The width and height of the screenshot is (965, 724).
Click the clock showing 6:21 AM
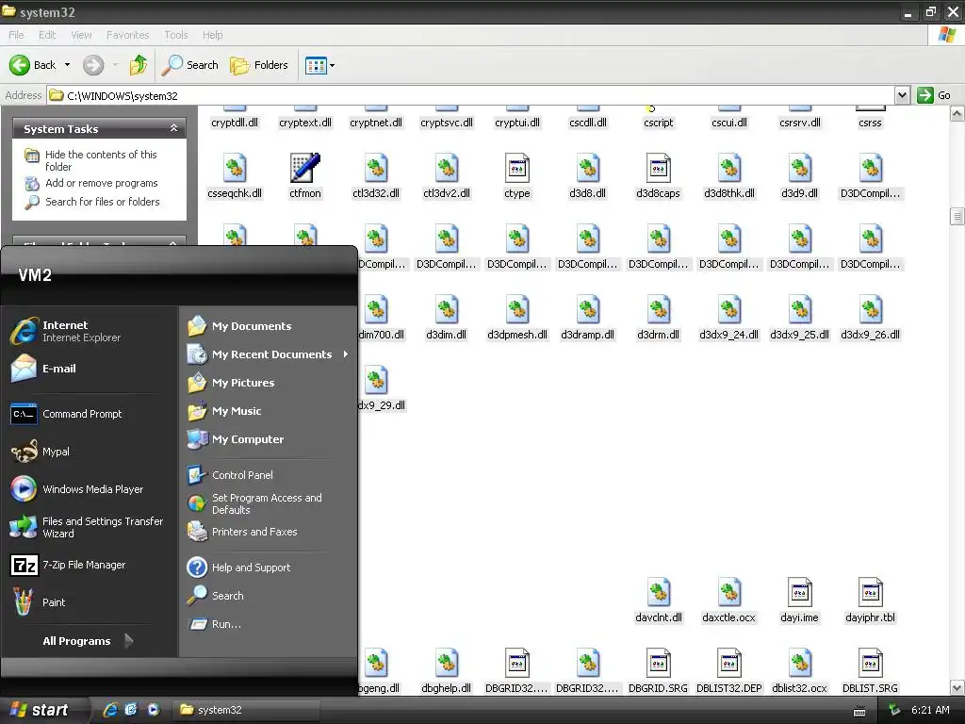pos(930,710)
